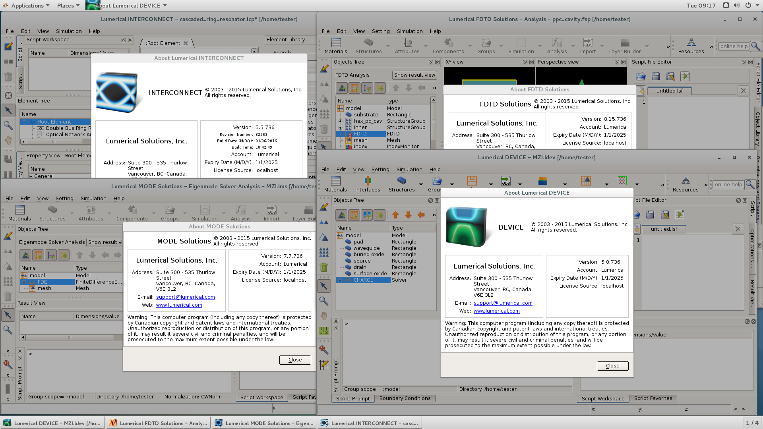Click move-up orange arrow in DEVICE Objects Tree
Image resolution: width=763 pixels, height=429 pixels.
395,215
